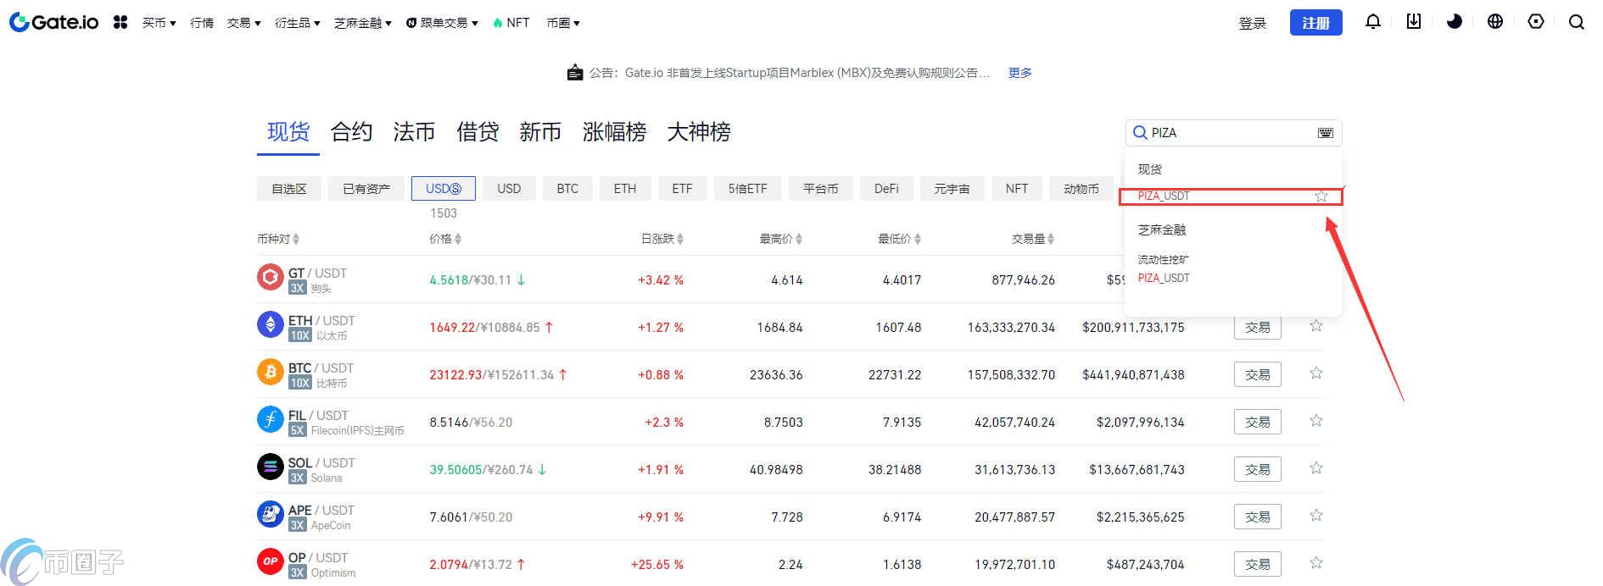Click 交易 button for ETH/USDT
Viewport: 1603px width, 586px height.
1257,327
